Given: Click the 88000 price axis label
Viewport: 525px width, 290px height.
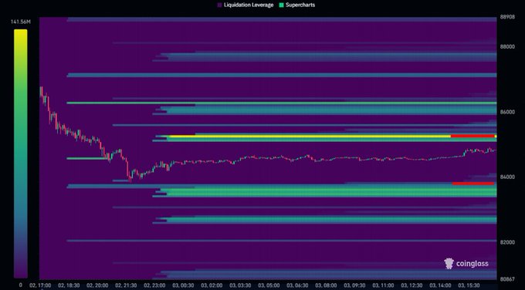Looking at the screenshot, I should (507, 47).
